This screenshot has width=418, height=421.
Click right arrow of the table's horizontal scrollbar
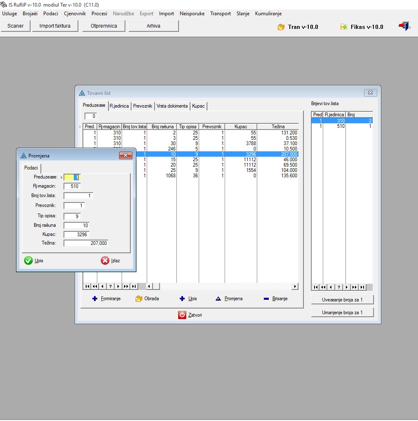pos(295,286)
